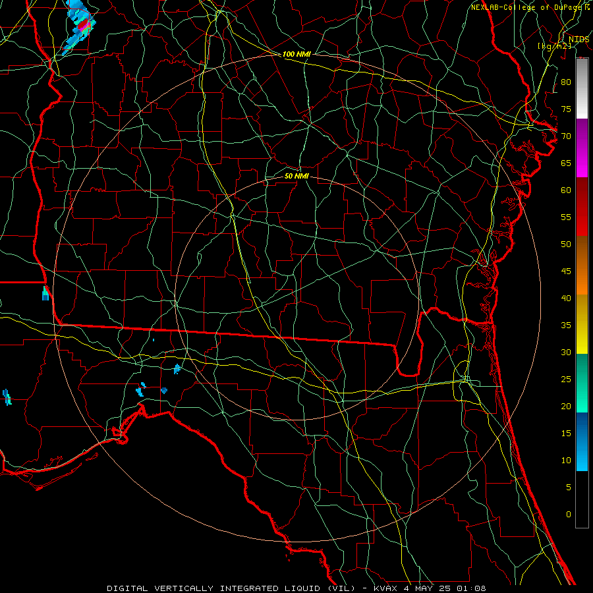The width and height of the screenshot is (593, 593).
Task: Pick the magenta-purple segment of color bar
Action: (582, 148)
